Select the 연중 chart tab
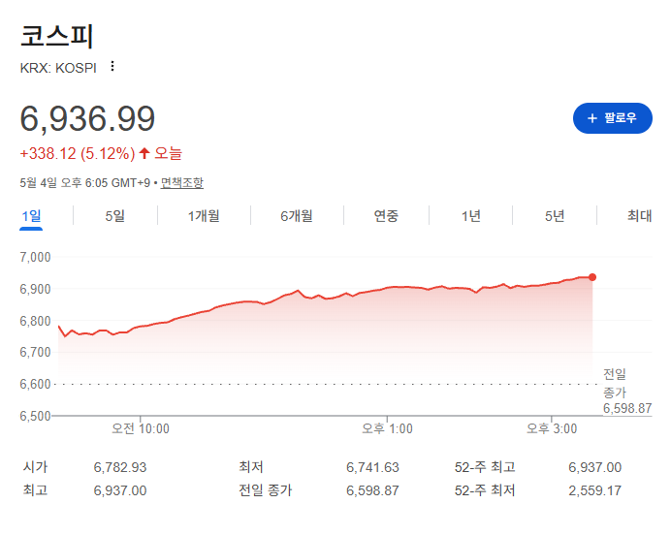 point(386,216)
